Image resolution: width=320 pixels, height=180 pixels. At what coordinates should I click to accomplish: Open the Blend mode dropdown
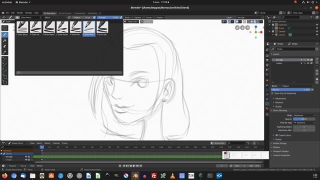[x=297, y=86]
